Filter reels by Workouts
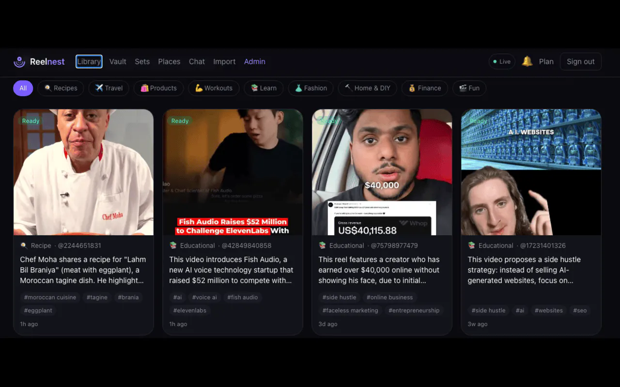The width and height of the screenshot is (620, 387). [x=214, y=88]
